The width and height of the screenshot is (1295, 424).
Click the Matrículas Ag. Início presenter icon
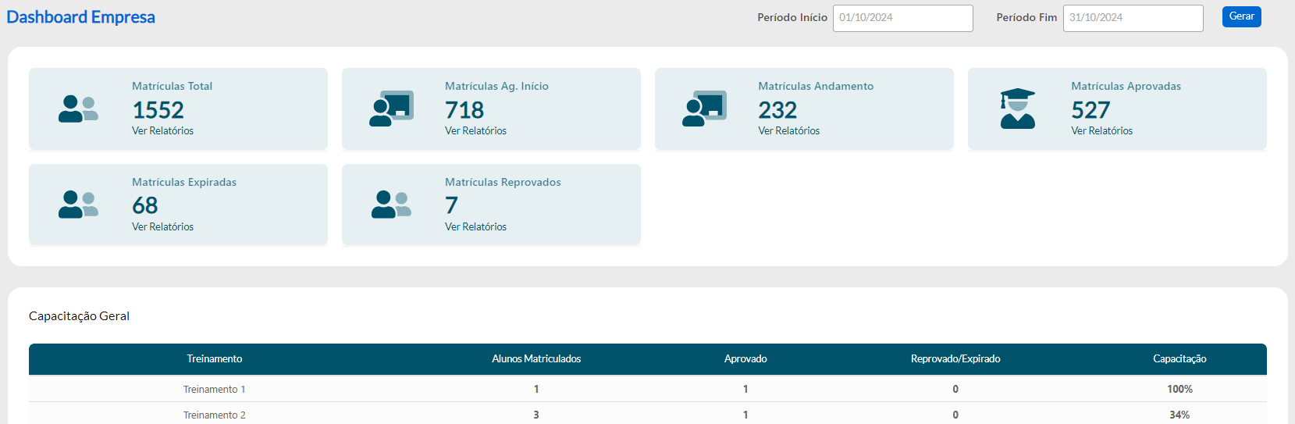point(391,109)
